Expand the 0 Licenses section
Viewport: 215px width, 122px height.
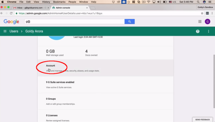106,116
